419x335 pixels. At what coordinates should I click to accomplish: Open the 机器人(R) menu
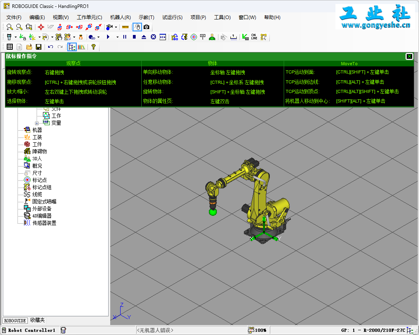click(x=120, y=17)
